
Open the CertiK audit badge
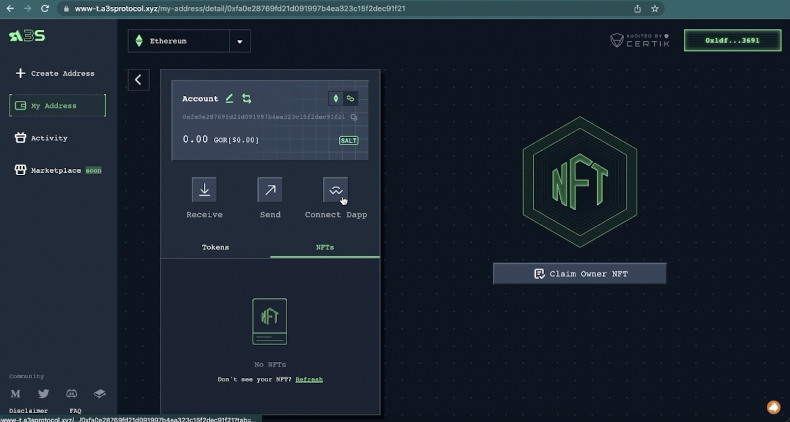(x=640, y=40)
